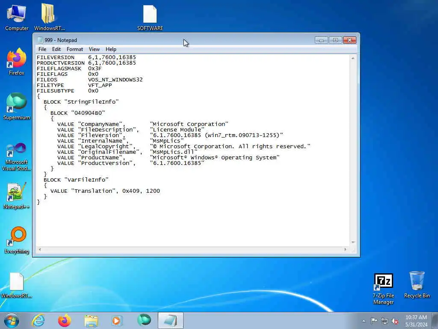The height and width of the screenshot is (329, 438).
Task: Maximize the 999 - Notepad window
Action: point(335,40)
